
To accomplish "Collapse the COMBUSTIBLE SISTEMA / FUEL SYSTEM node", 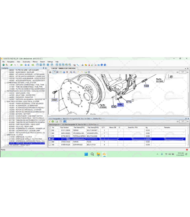I will click(x=5, y=83).
